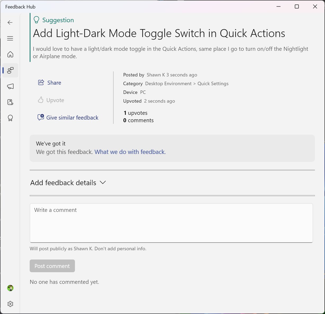Select the 1 upvotes counter text
Viewport: 325px width, 314px height.
tap(135, 113)
